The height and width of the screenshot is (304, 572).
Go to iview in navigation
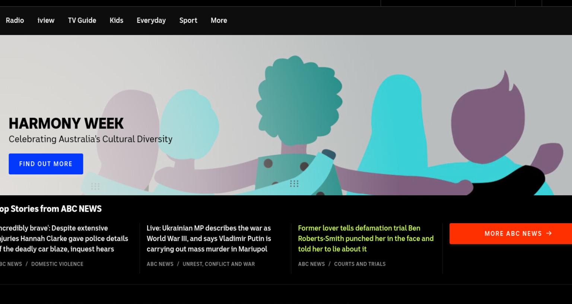(x=46, y=20)
